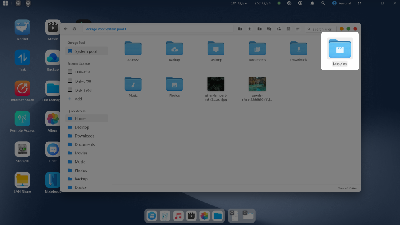Select System pool in the sidebar
The image size is (400, 225).
coord(86,51)
